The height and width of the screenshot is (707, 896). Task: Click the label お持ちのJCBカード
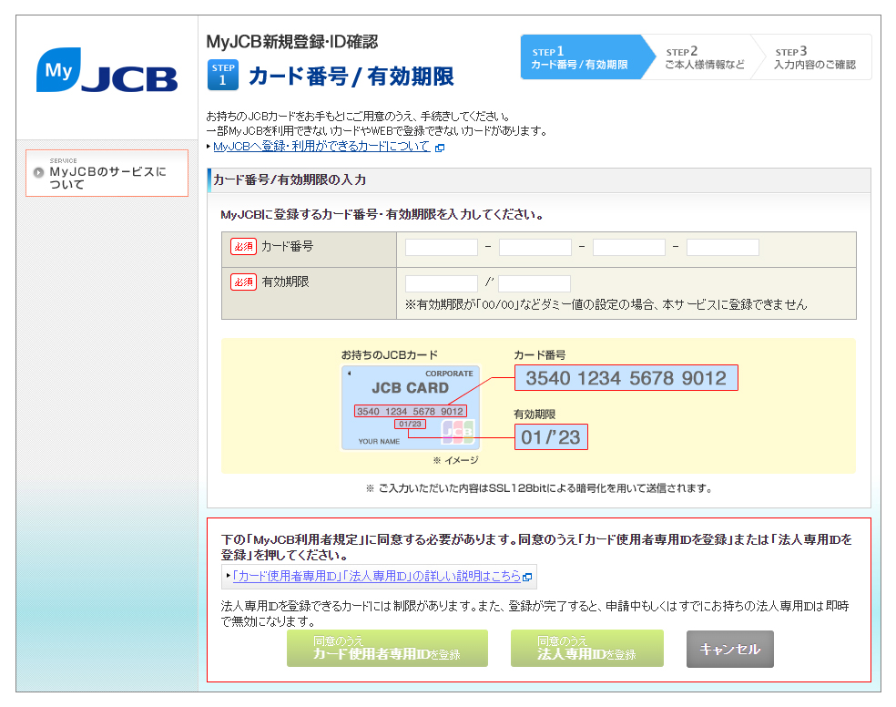click(x=389, y=355)
